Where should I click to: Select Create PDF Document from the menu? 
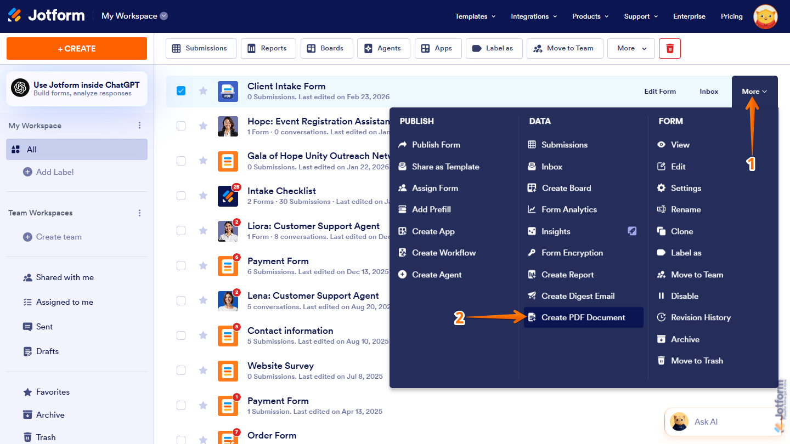(584, 317)
